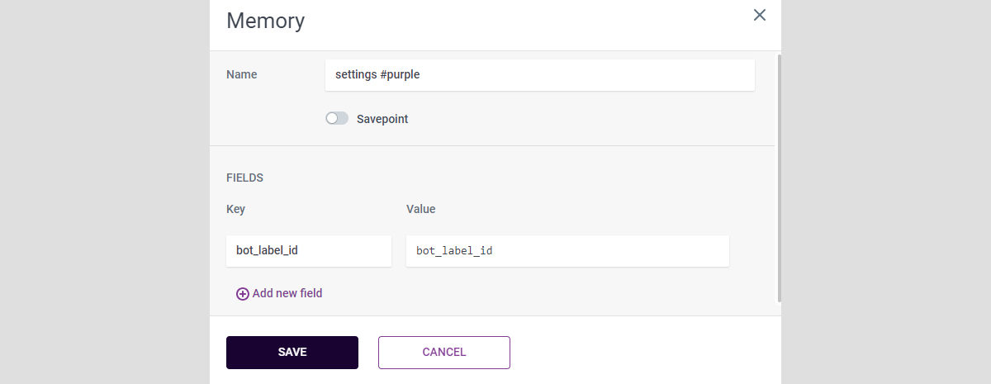Toggle the Savepoint switch

point(337,119)
